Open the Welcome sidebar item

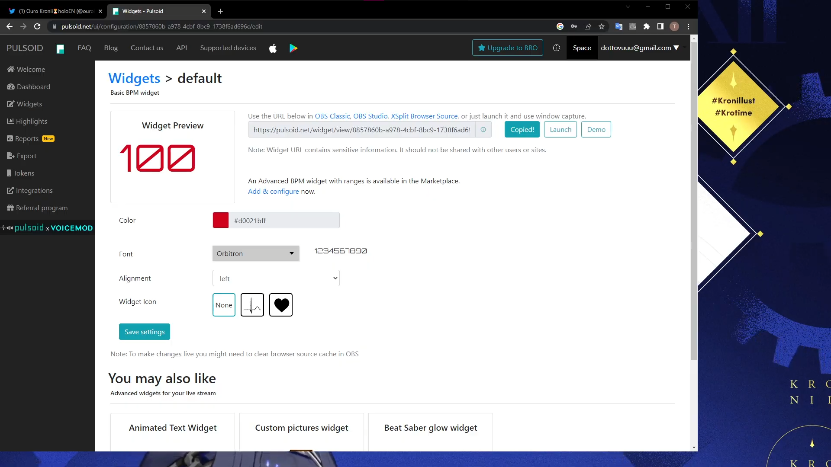click(26, 69)
